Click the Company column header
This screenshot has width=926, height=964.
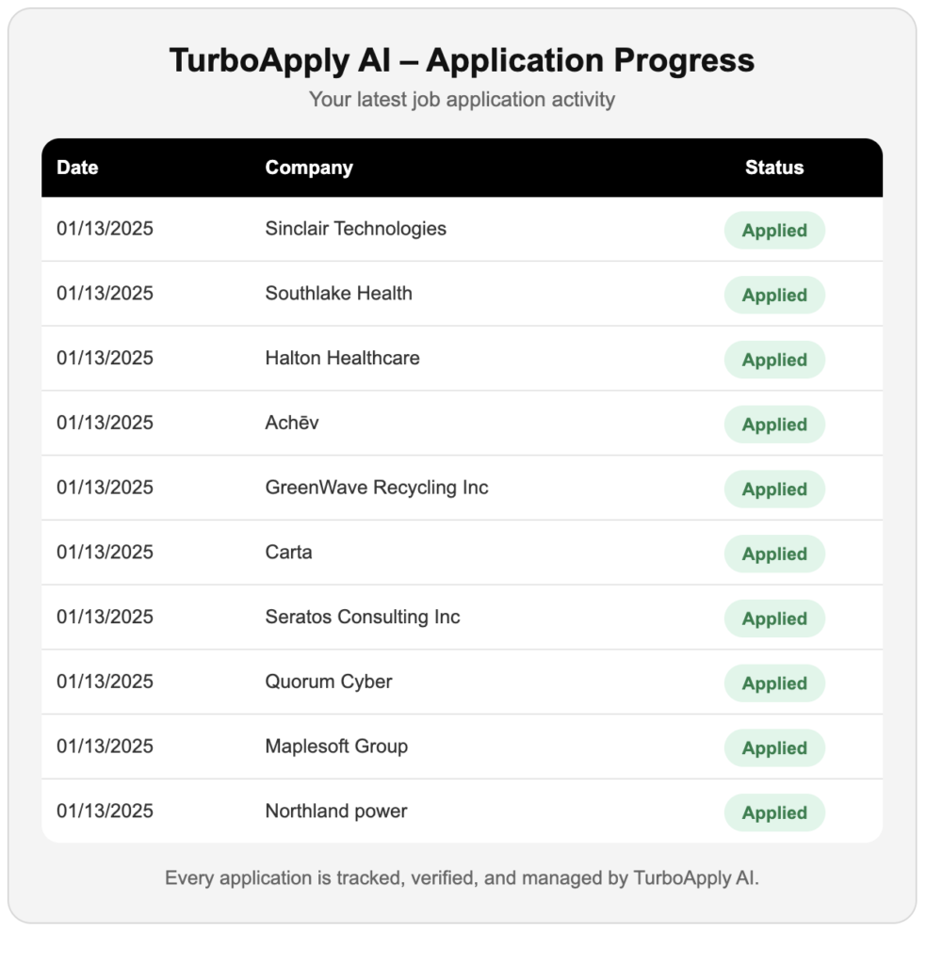309,168
